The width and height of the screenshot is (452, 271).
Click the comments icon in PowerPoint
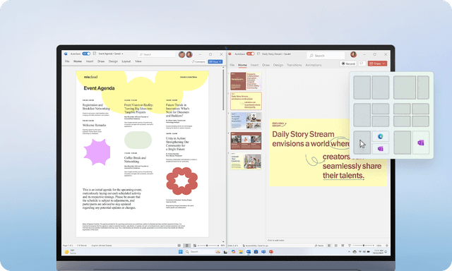pyautogui.click(x=362, y=64)
